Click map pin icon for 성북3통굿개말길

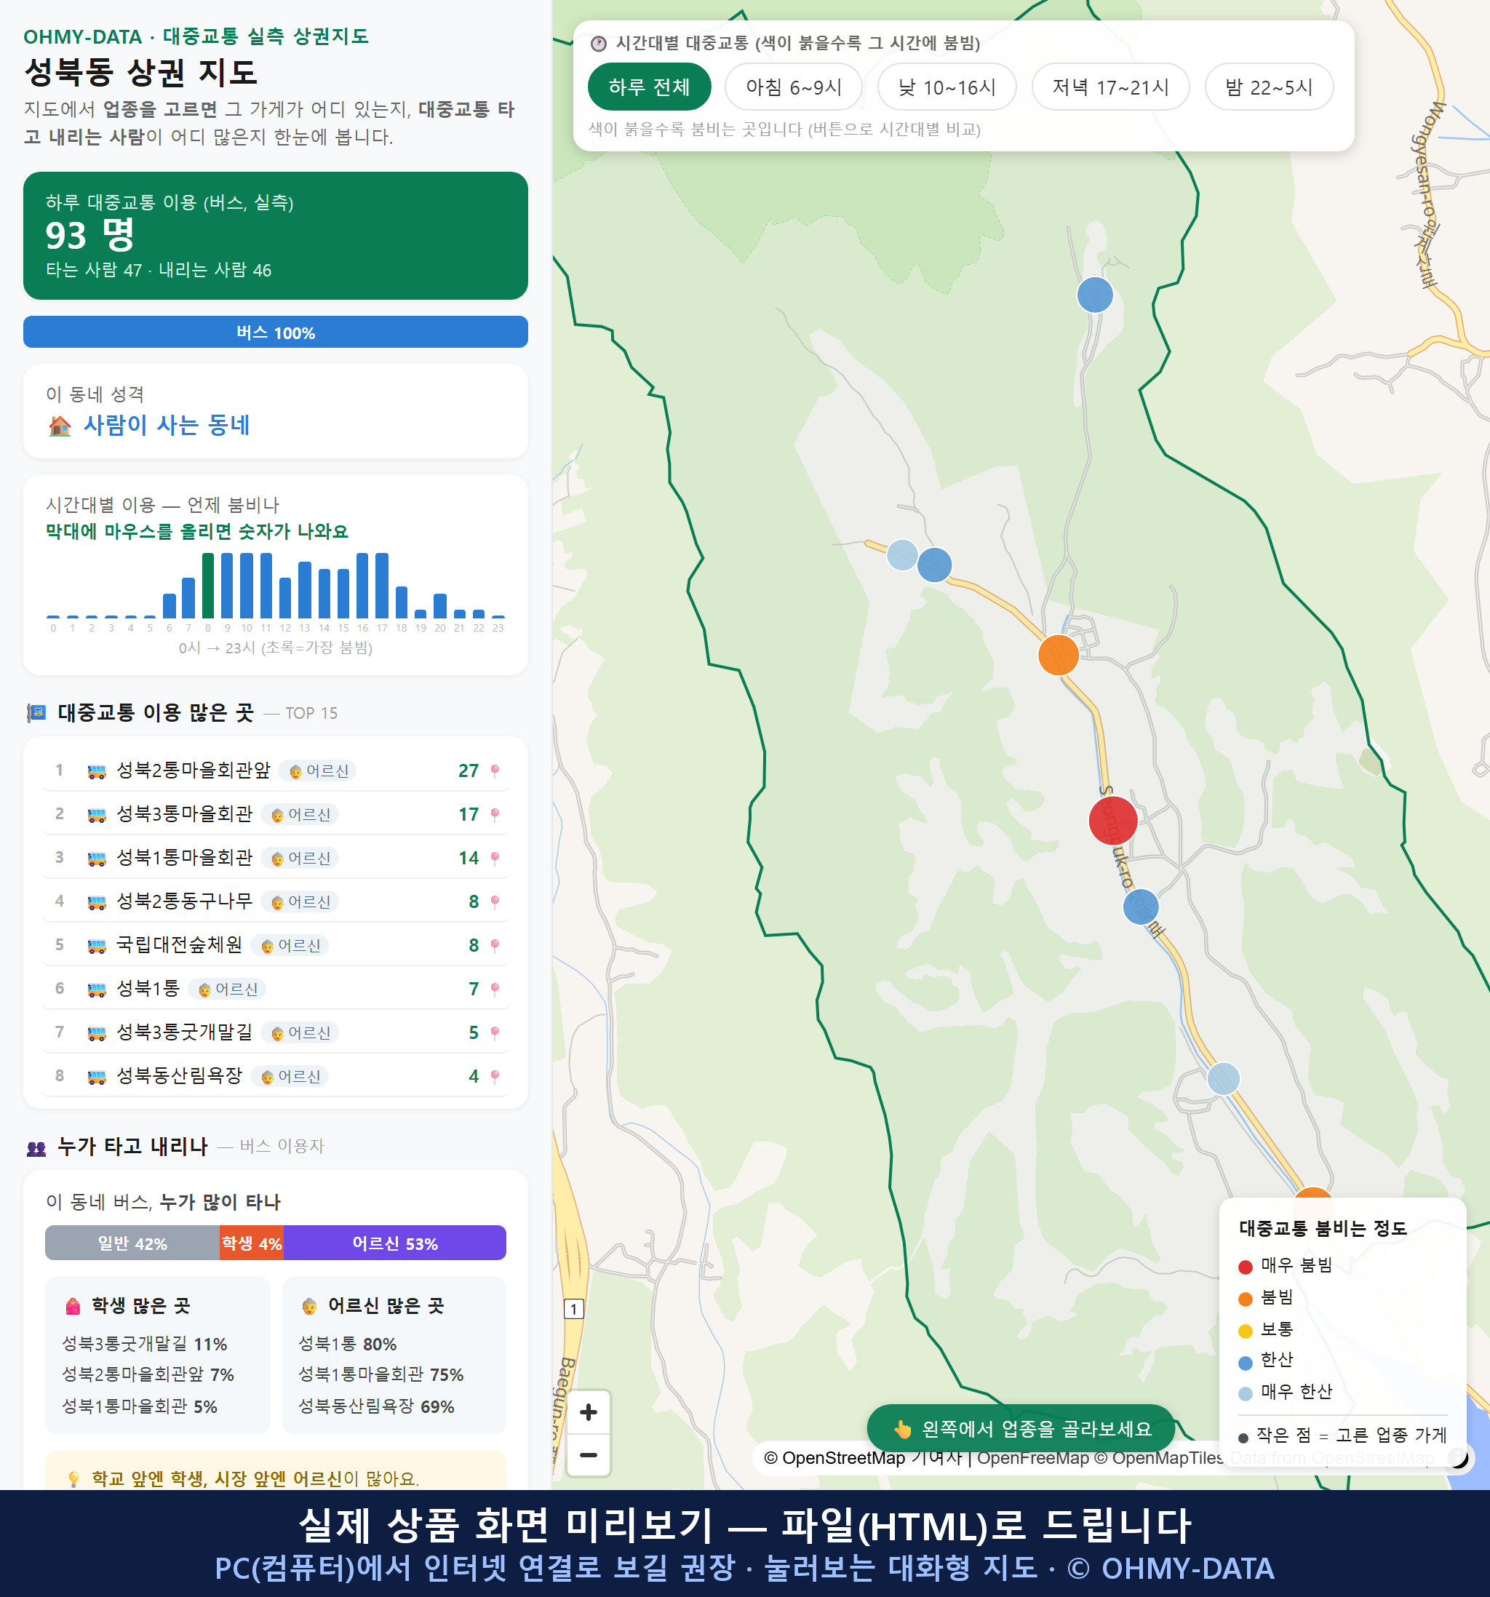[495, 1032]
